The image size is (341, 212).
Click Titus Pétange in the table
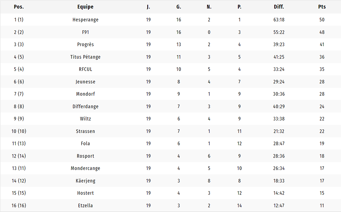tap(85, 57)
